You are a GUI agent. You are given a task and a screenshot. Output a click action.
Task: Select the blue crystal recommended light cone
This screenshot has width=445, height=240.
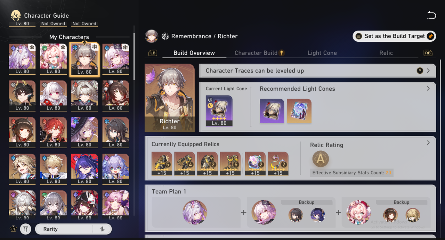click(299, 111)
